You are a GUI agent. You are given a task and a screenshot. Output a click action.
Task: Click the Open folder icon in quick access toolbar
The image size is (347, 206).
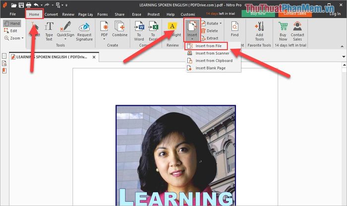14,5
